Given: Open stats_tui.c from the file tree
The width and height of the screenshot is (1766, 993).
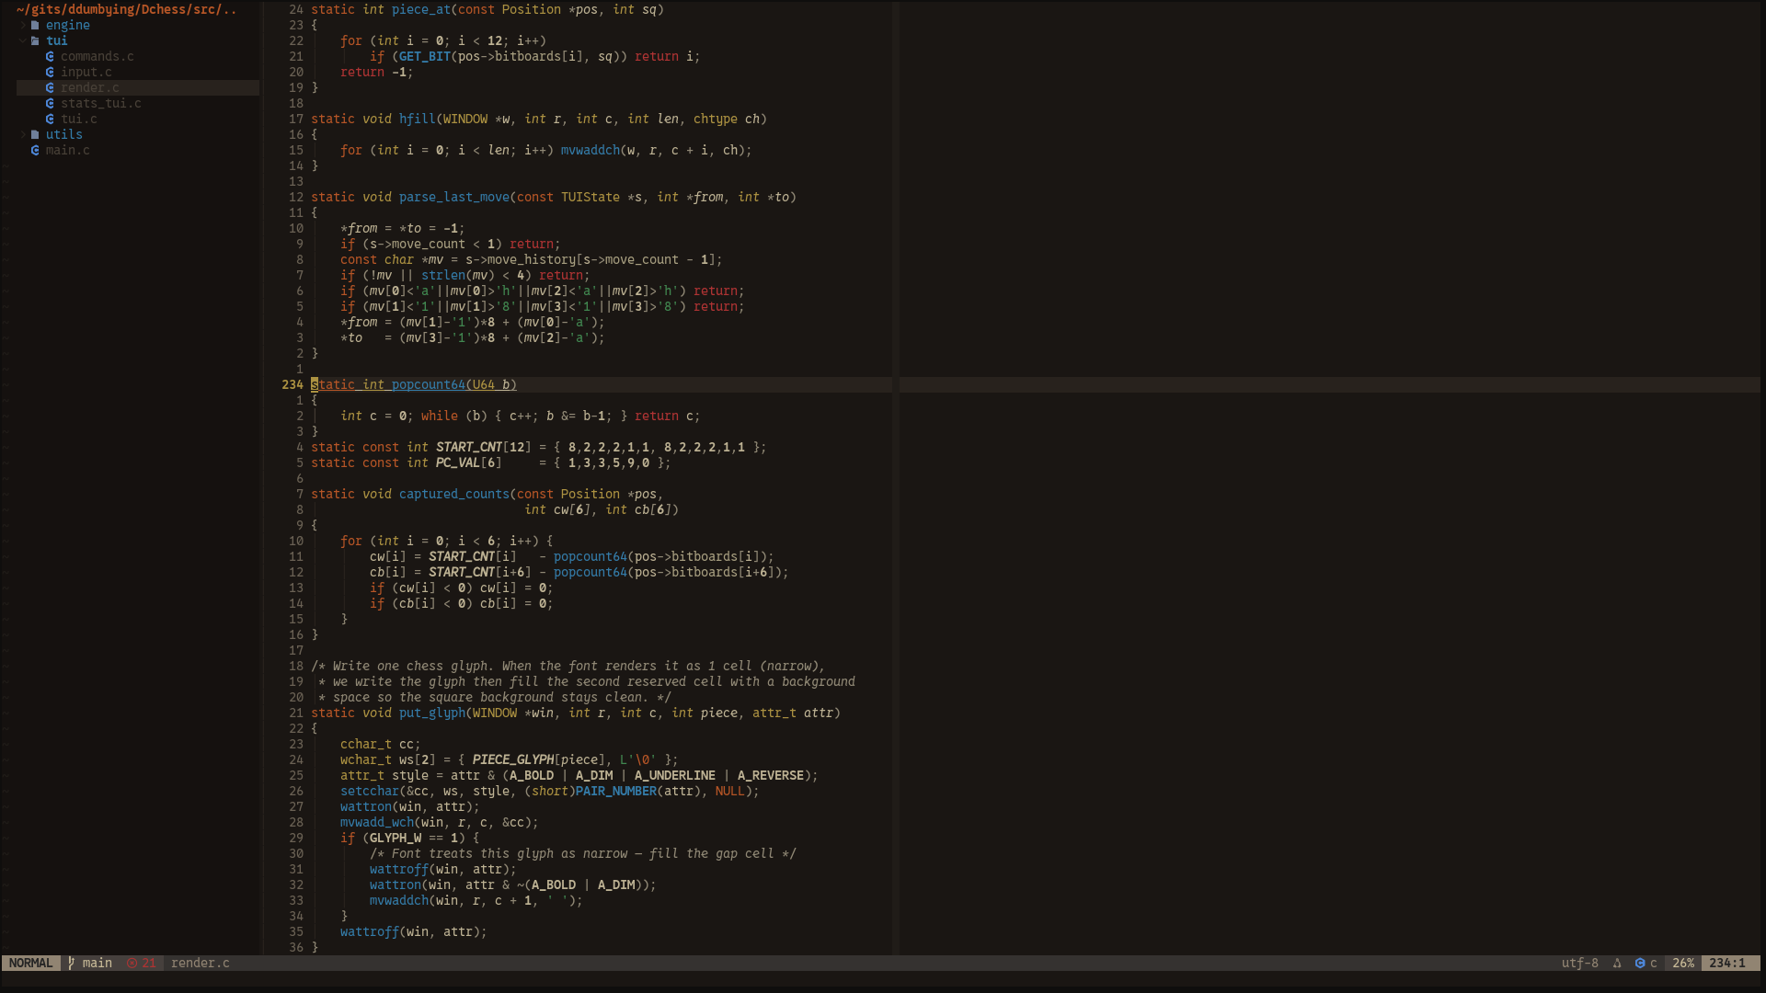Looking at the screenshot, I should 101,104.
